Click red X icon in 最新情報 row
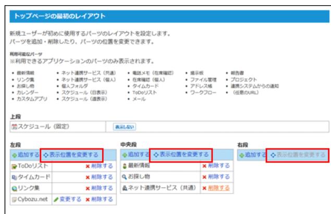 point(204,166)
